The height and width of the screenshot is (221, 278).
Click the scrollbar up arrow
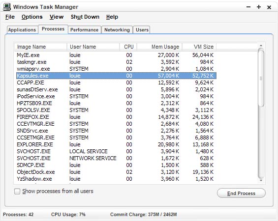261,46
